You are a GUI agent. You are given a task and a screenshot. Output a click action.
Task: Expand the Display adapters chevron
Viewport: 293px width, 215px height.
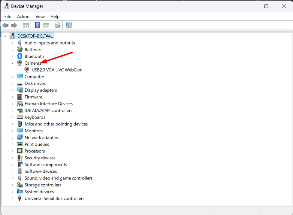pos(13,90)
